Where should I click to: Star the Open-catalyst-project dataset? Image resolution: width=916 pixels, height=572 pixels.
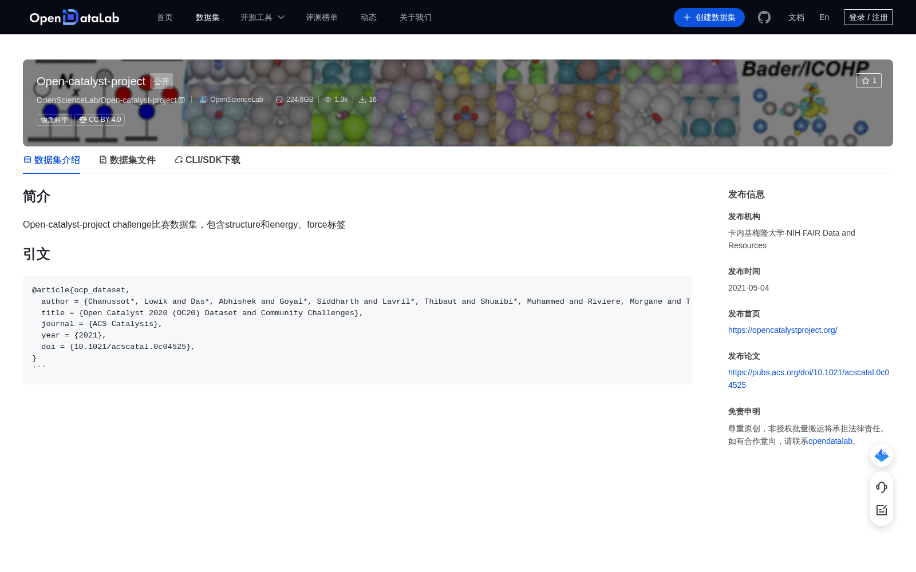[868, 81]
